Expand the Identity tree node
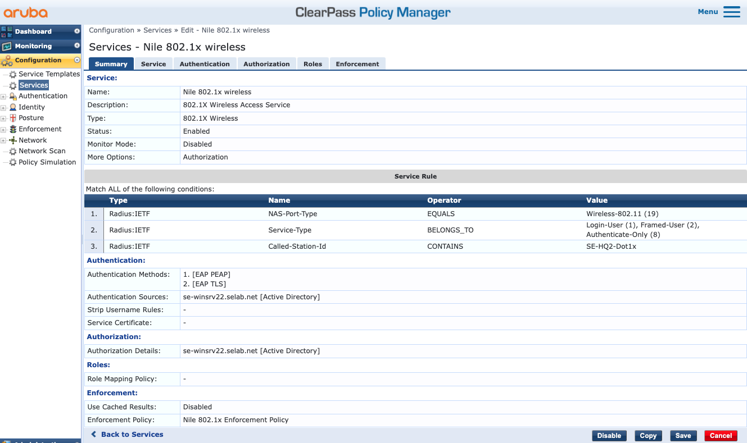Screen dimensions: 747x443 point(3,107)
